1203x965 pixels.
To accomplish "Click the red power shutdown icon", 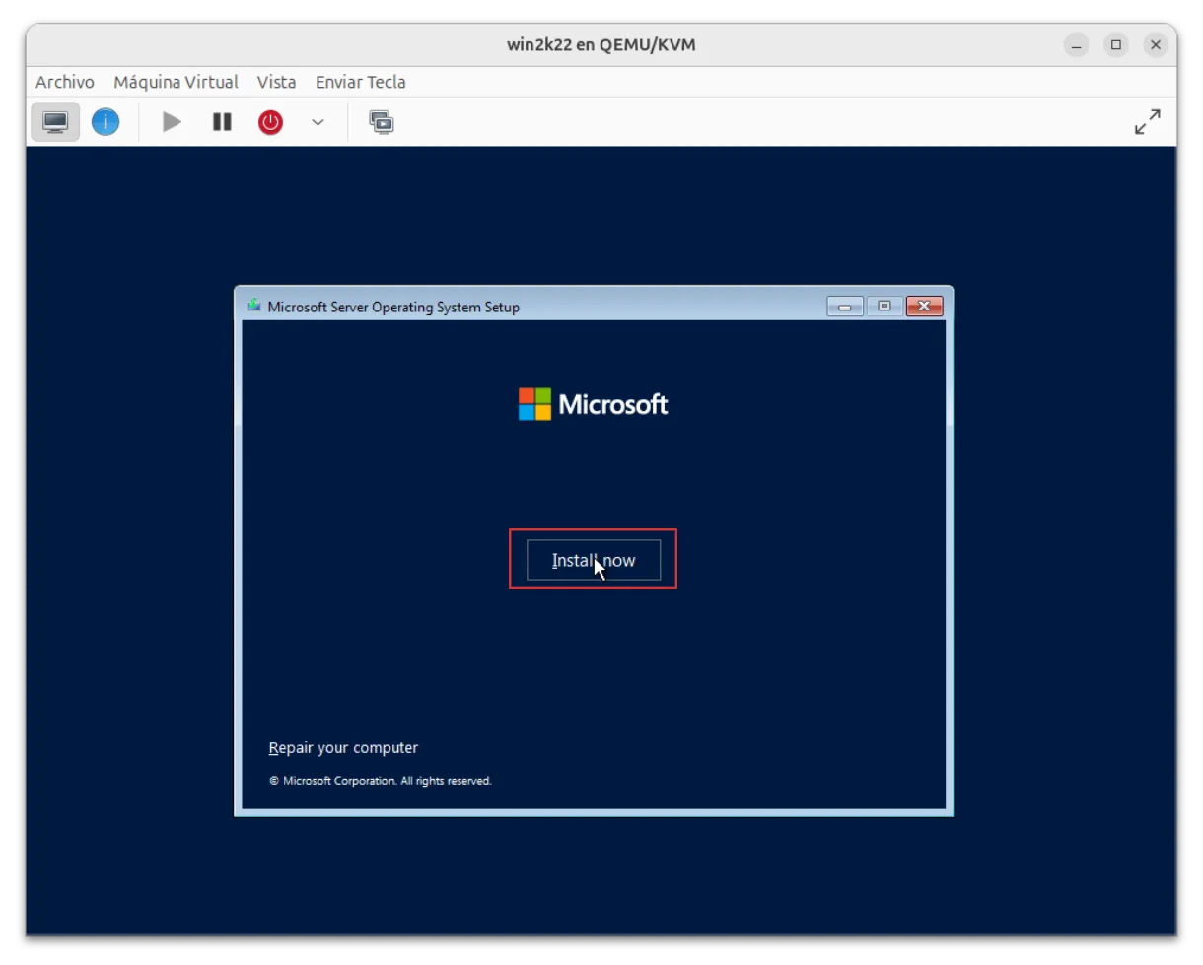I will [x=270, y=122].
